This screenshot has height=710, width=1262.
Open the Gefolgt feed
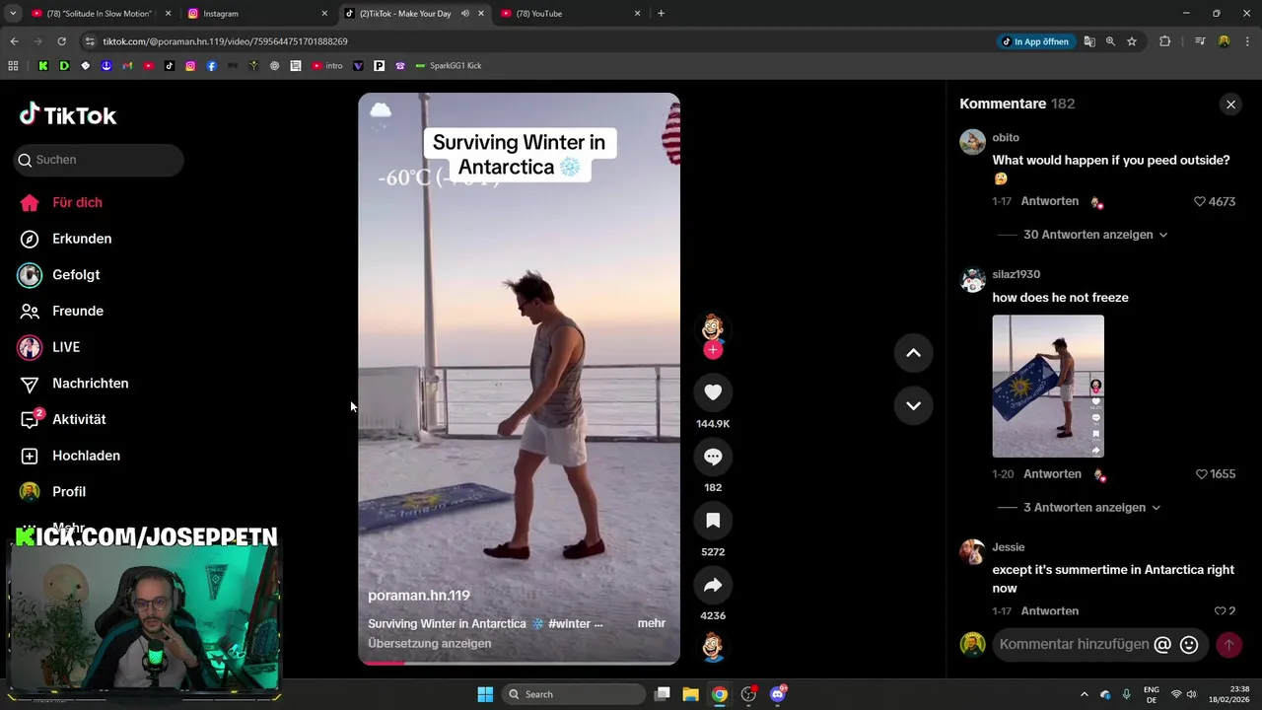point(60,274)
